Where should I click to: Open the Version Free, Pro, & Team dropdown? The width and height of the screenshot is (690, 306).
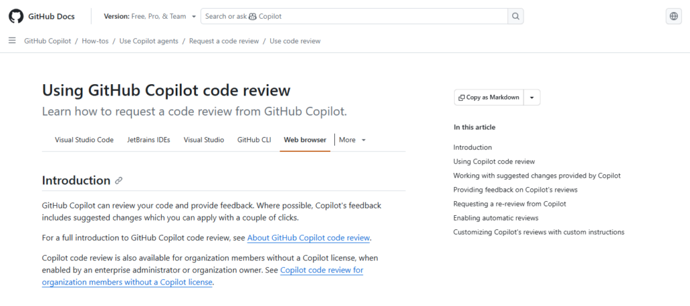tap(150, 16)
